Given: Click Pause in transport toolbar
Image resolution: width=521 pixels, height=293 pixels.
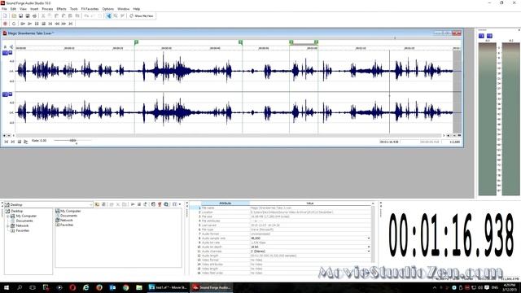Looking at the screenshot, I should click(37, 24).
